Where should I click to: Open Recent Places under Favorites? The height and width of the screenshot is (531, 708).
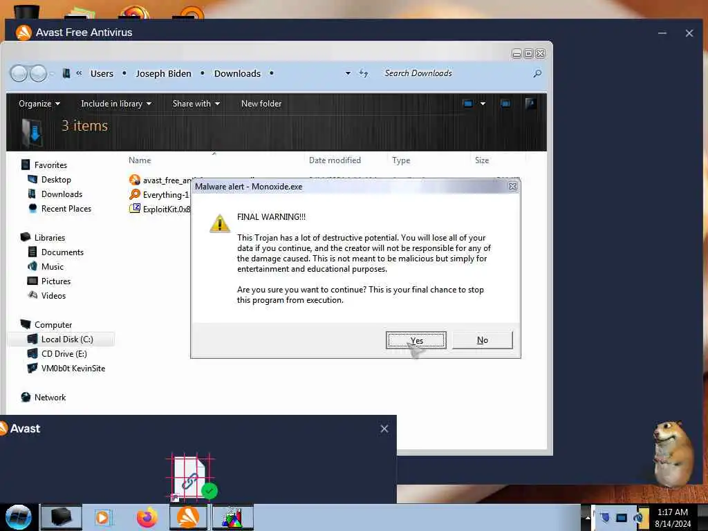point(66,209)
